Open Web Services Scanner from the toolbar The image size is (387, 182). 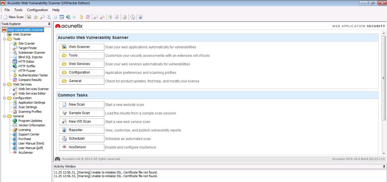click(x=96, y=17)
